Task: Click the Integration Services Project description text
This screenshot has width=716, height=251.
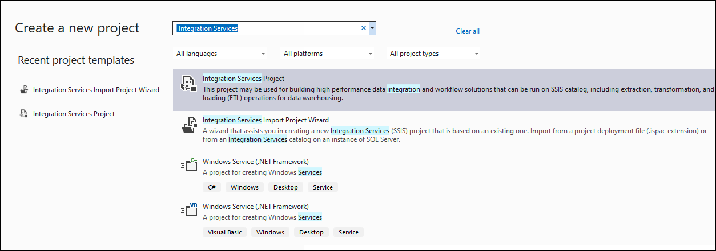Action: 458,94
